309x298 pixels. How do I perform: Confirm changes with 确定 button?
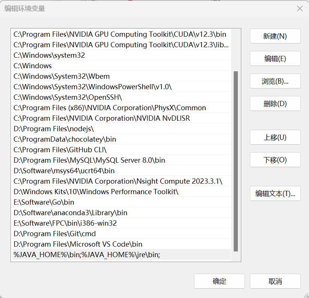[x=219, y=281]
